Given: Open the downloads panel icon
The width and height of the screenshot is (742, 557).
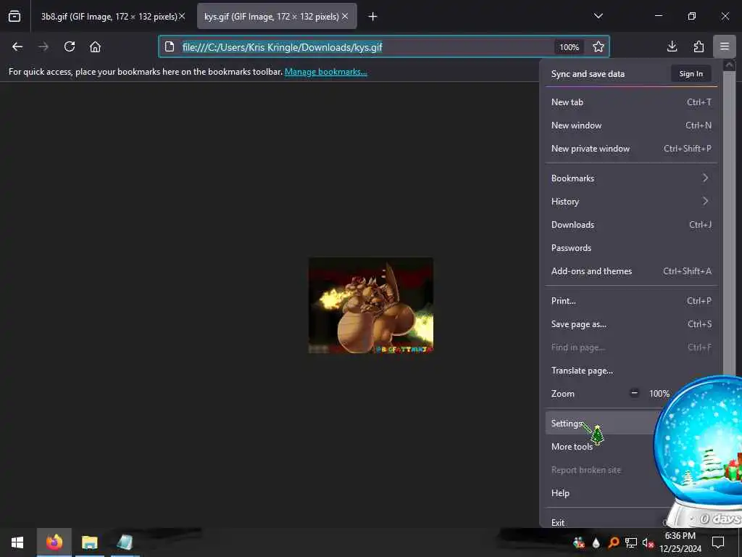Looking at the screenshot, I should coord(672,46).
